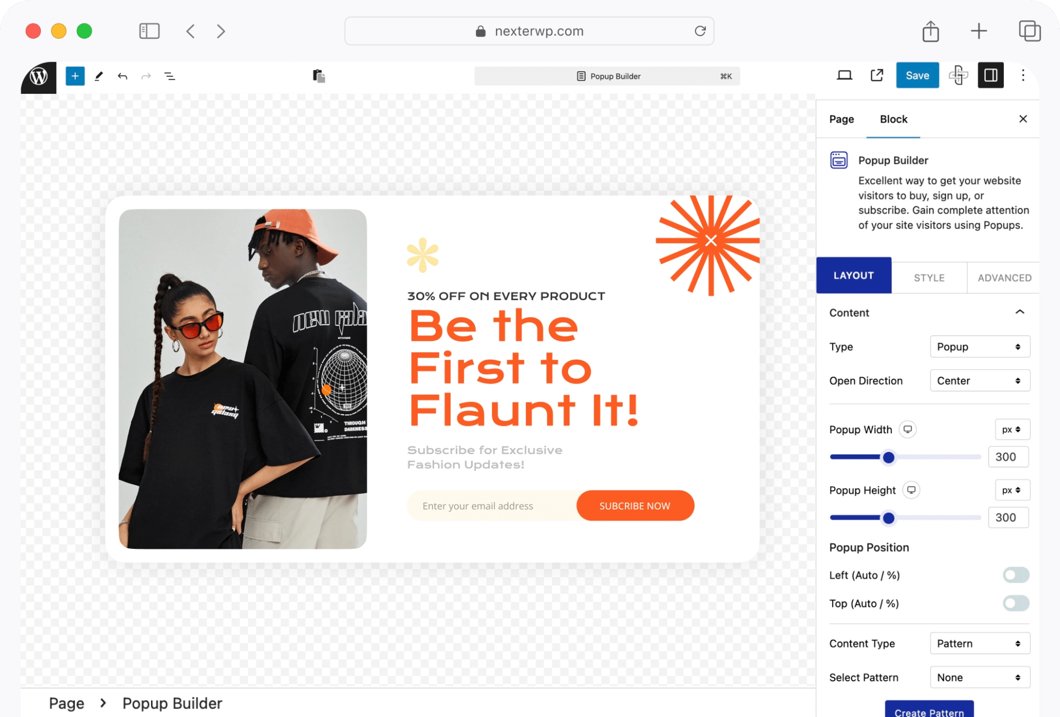Collapse the Content section chevron
This screenshot has height=717, width=1060.
pyautogui.click(x=1019, y=312)
